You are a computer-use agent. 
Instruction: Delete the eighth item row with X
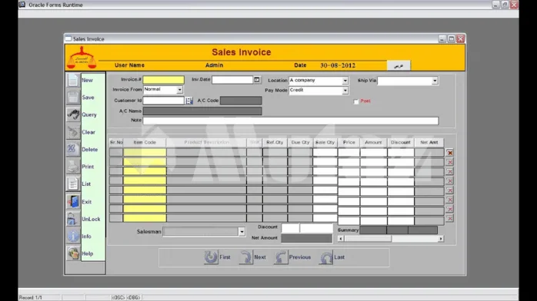pos(449,218)
